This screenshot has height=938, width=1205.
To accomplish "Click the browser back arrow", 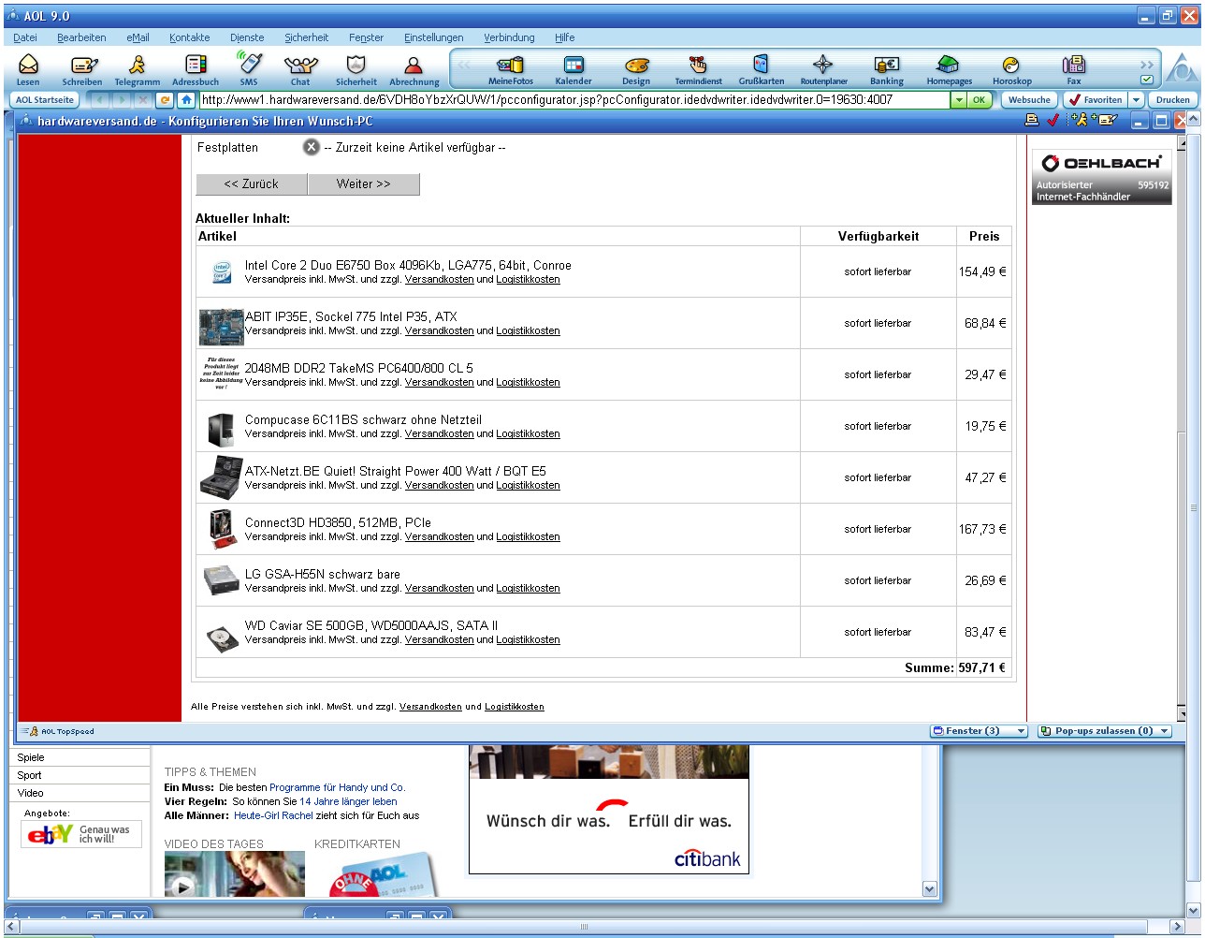I will [101, 99].
